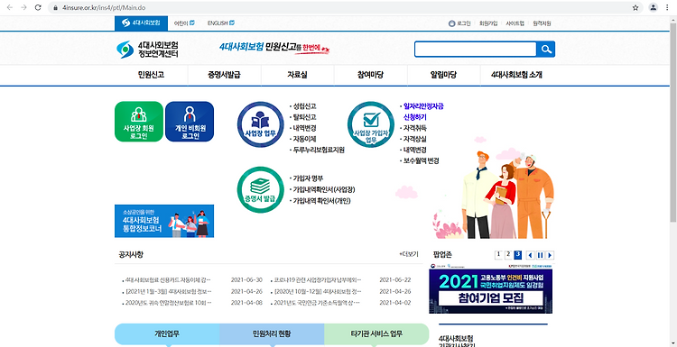Open the 증명서발급 main menu
Screen dimensions: 677x347
coord(224,75)
